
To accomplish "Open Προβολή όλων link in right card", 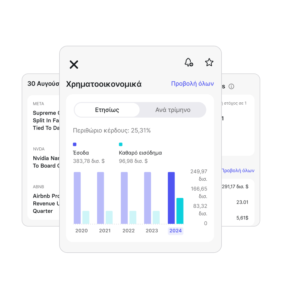I will click(238, 170).
